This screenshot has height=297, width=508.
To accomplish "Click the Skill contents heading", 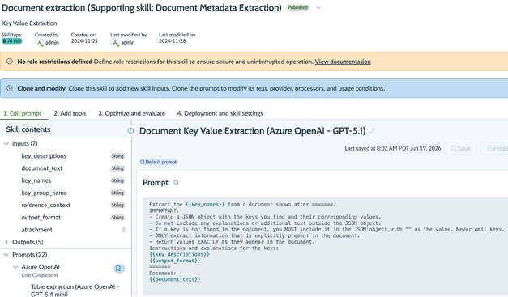I will (28, 129).
